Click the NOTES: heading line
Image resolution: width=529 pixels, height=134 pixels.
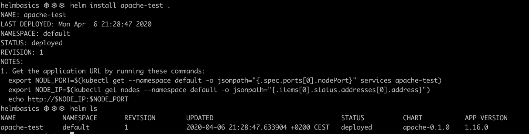(12, 62)
